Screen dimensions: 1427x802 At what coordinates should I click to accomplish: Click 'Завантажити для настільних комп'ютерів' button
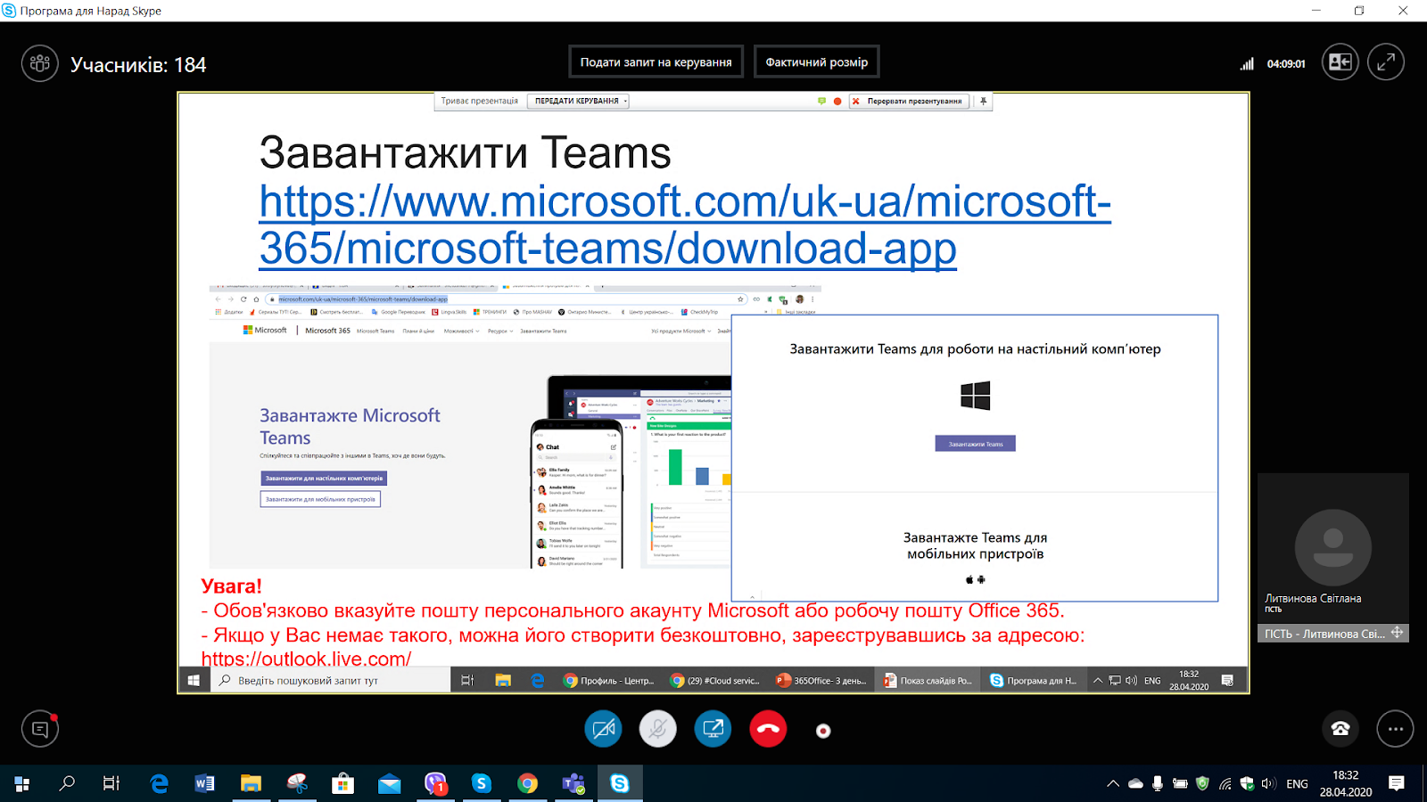coord(324,479)
